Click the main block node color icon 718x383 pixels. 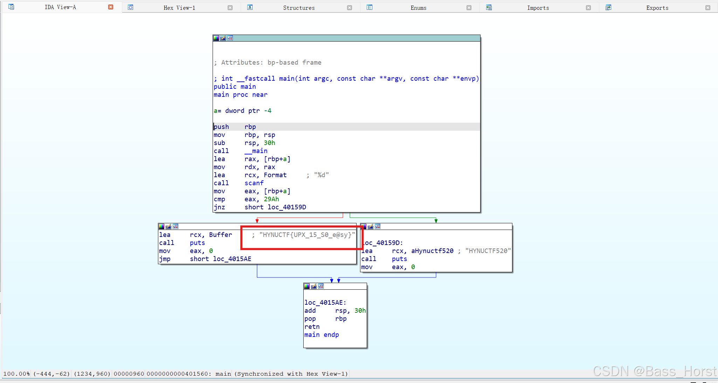pos(216,38)
